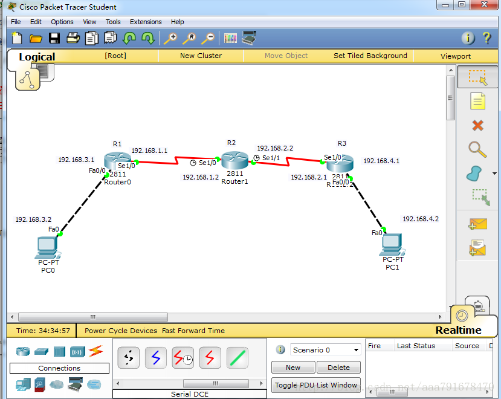
Task: Click the Copy icon in toolbar
Action: click(x=92, y=38)
